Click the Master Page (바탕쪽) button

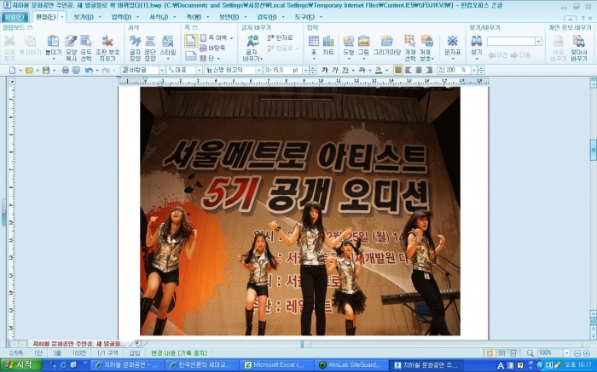pyautogui.click(x=212, y=48)
